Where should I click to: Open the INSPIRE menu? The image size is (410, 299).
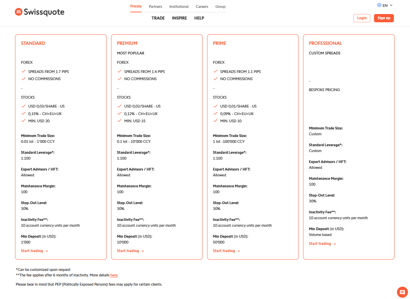pos(179,18)
